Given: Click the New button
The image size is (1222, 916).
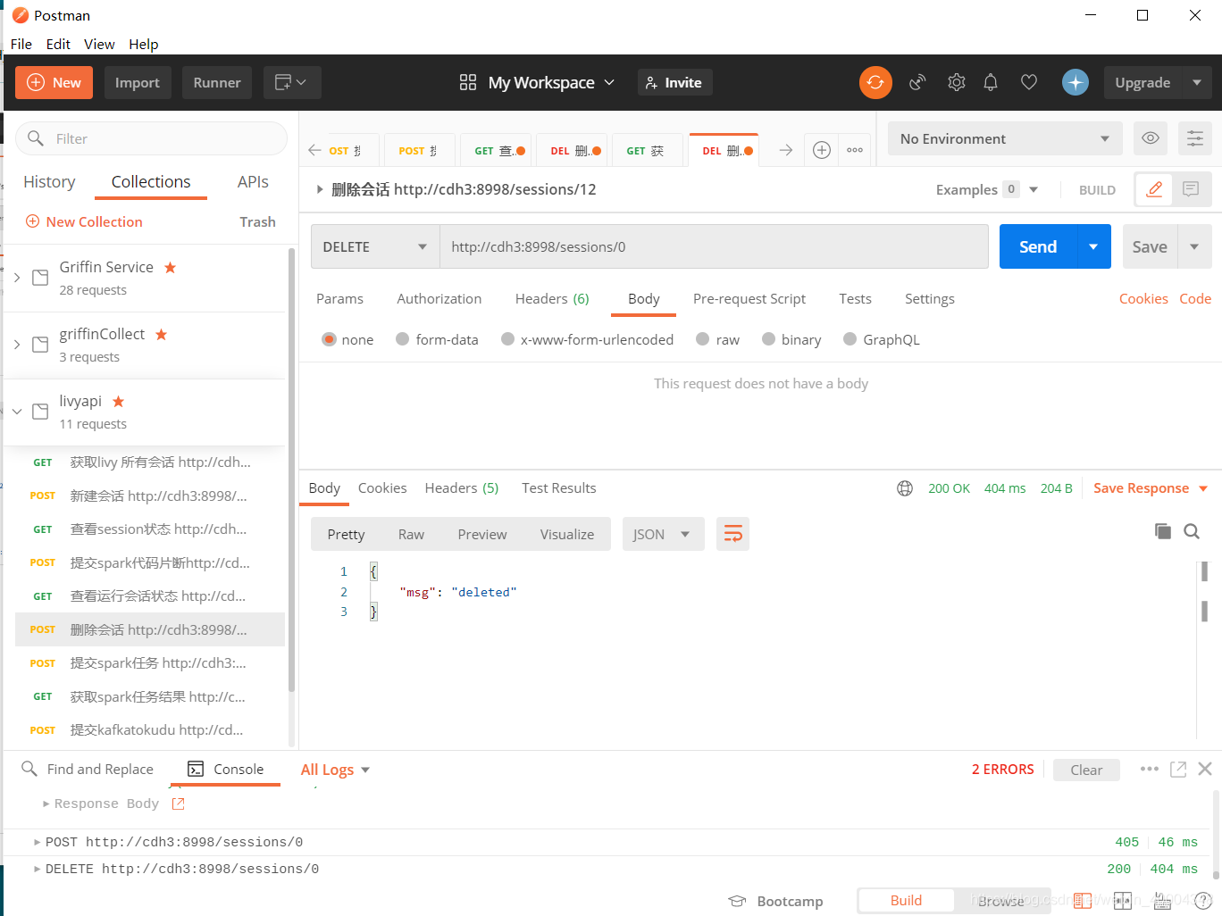Looking at the screenshot, I should pos(54,82).
